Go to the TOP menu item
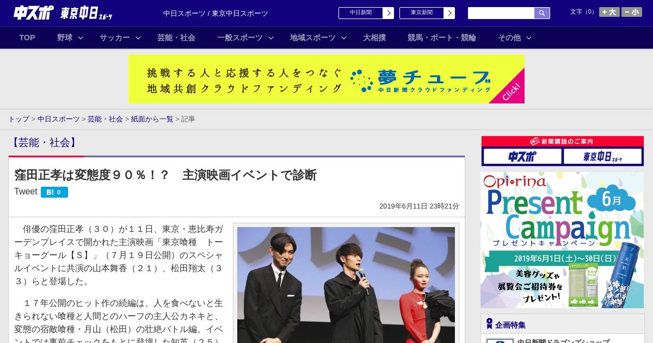Viewport: 653px width, 343px height. pyautogui.click(x=27, y=38)
